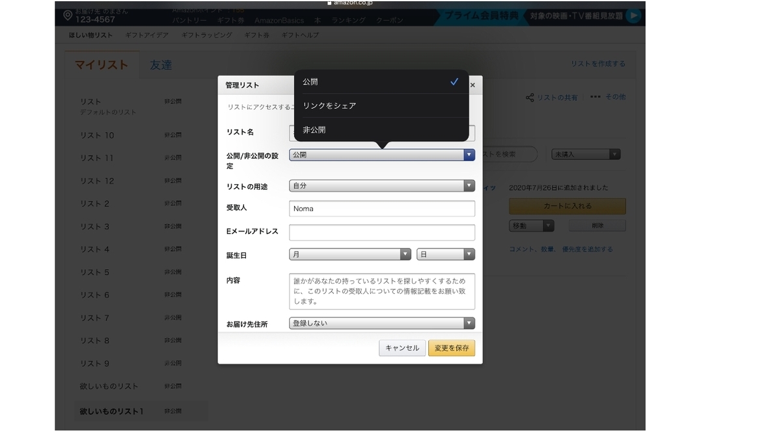The image size is (781, 439).
Task: Open パントリー in the top navigation
Action: 190,20
